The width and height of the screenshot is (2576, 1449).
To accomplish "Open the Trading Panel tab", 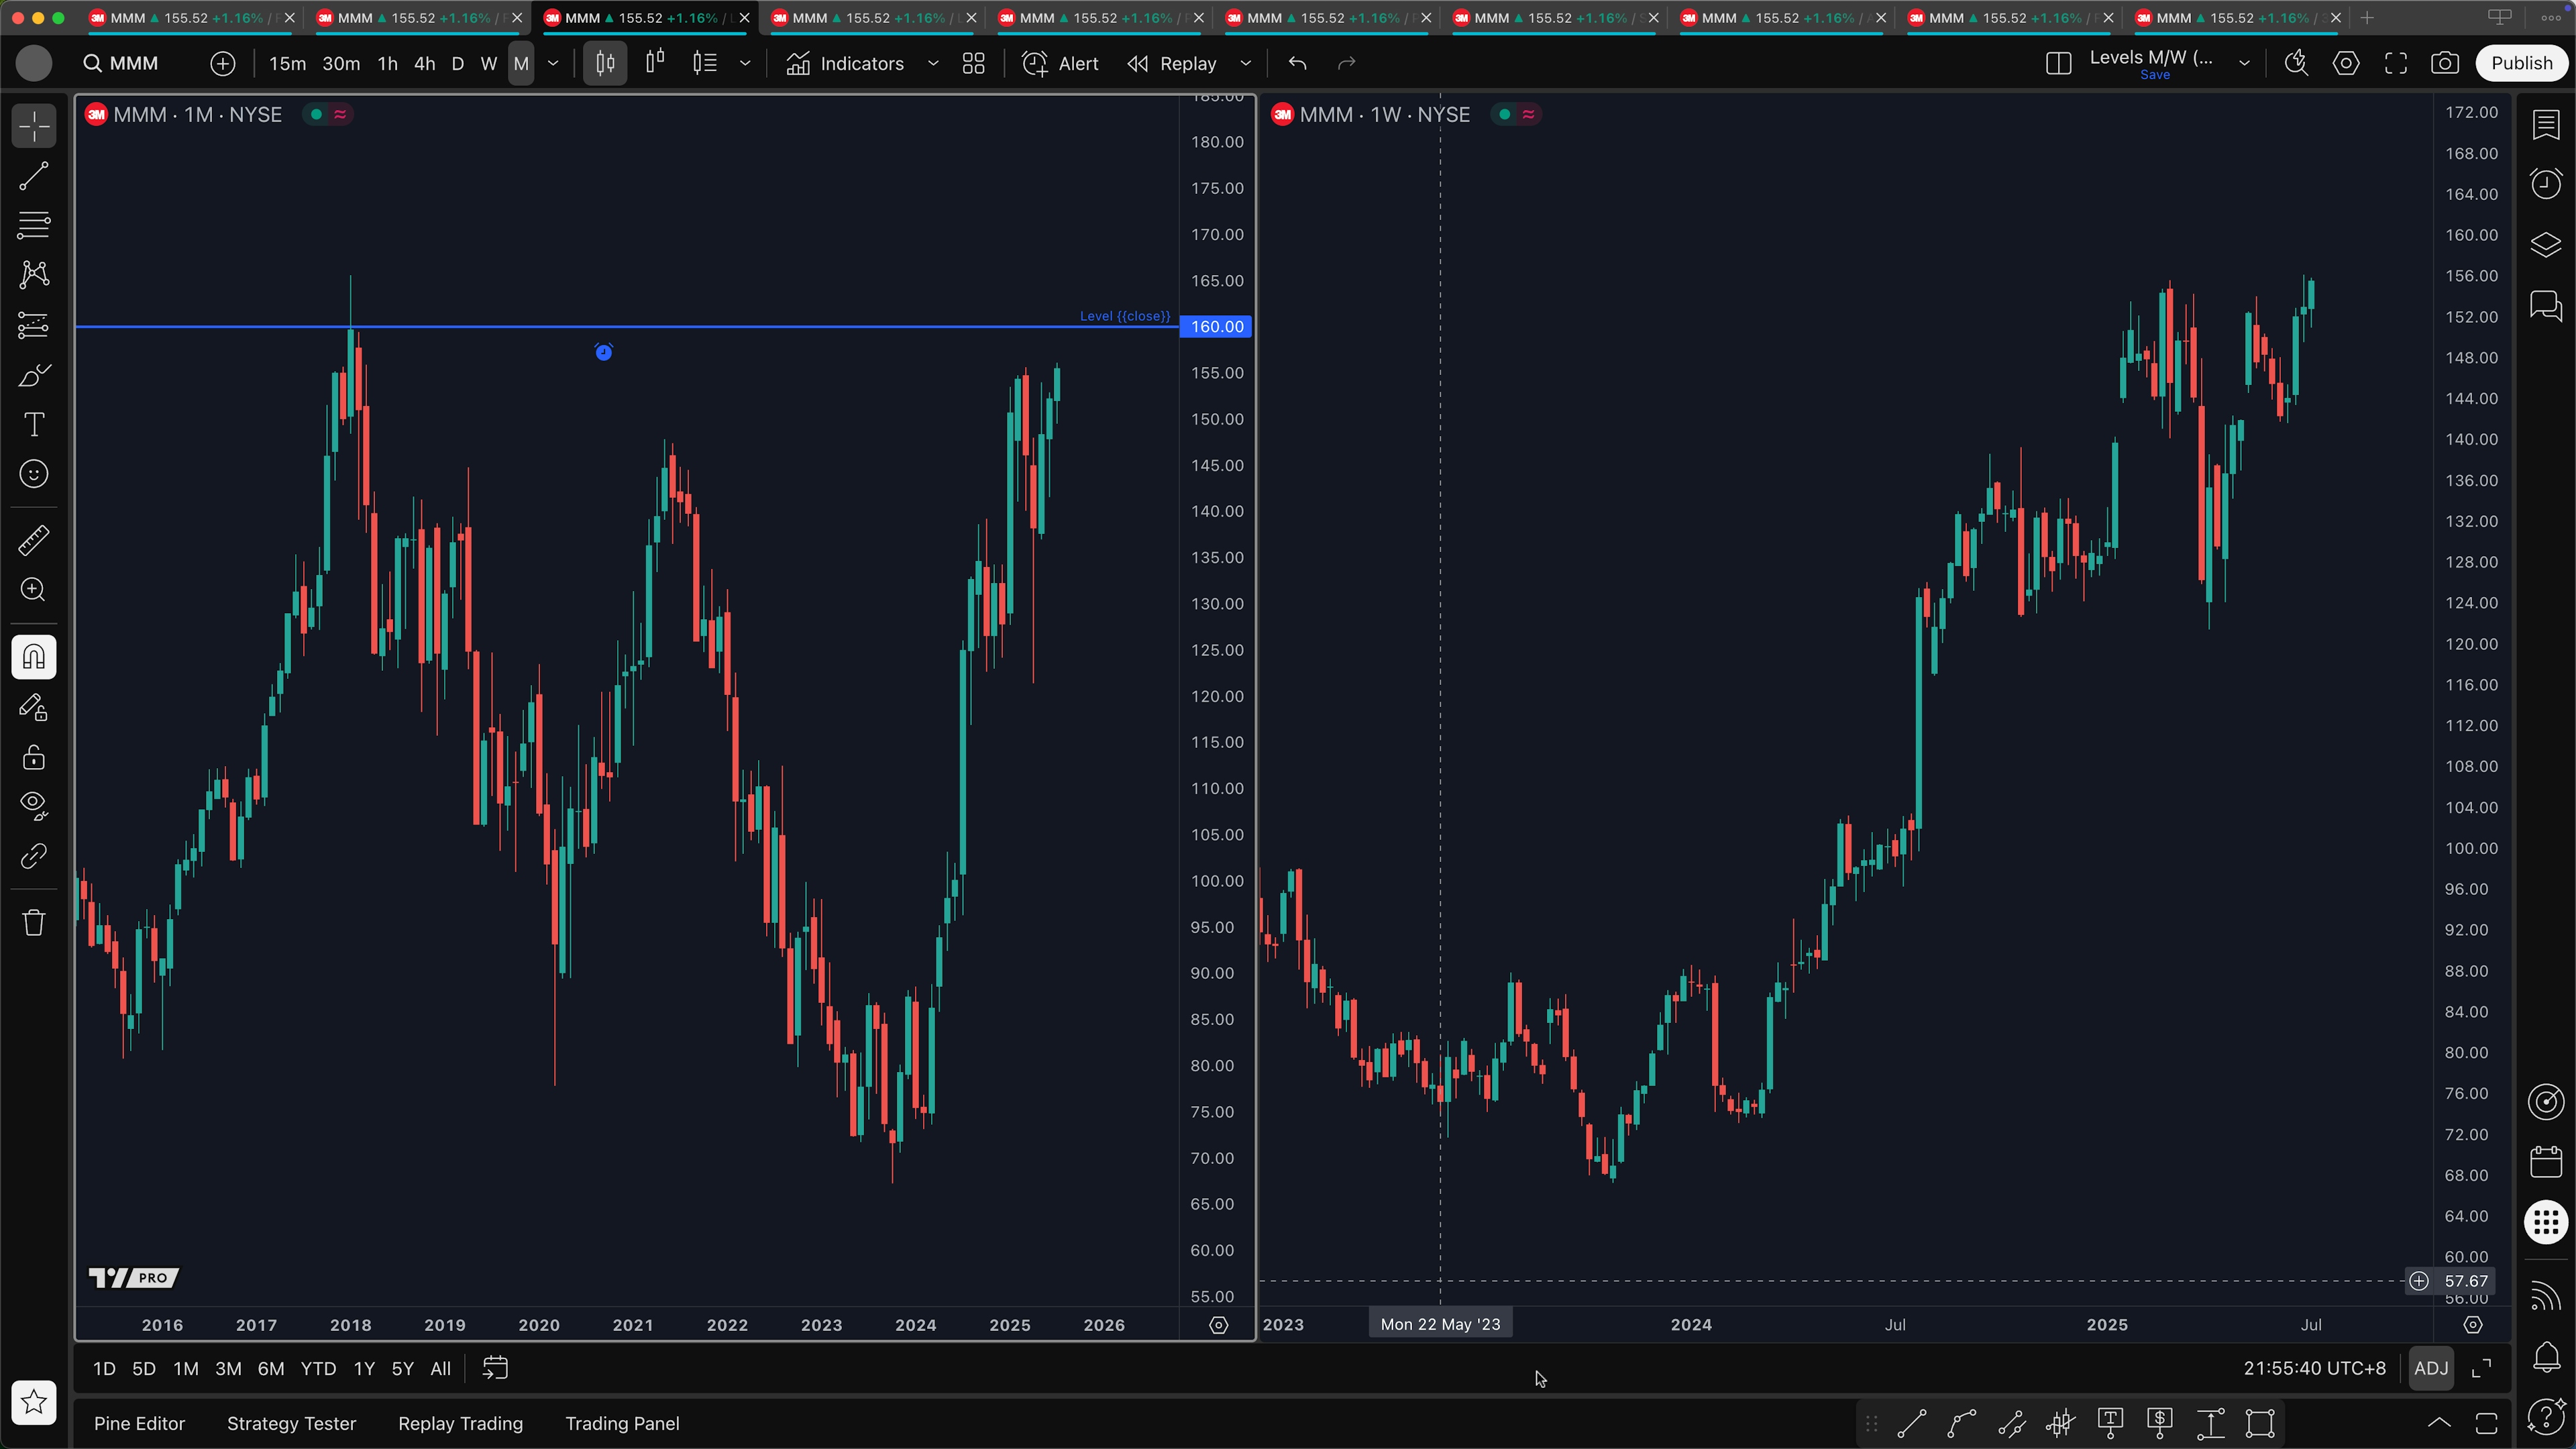I will point(622,1423).
